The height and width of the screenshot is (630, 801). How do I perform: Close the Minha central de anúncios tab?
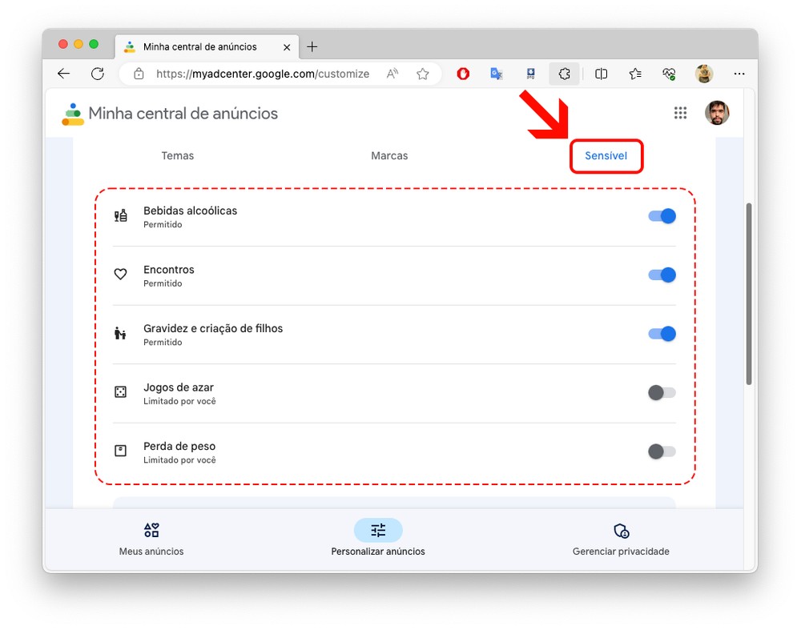tap(287, 47)
